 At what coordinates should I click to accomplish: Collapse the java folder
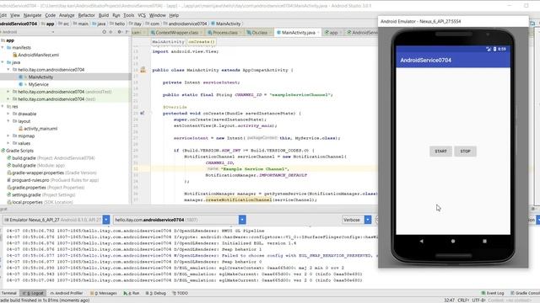point(3,62)
